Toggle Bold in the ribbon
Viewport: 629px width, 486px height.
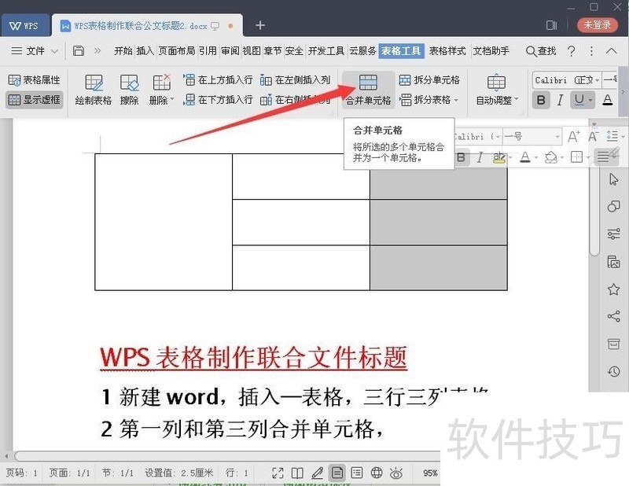point(540,100)
